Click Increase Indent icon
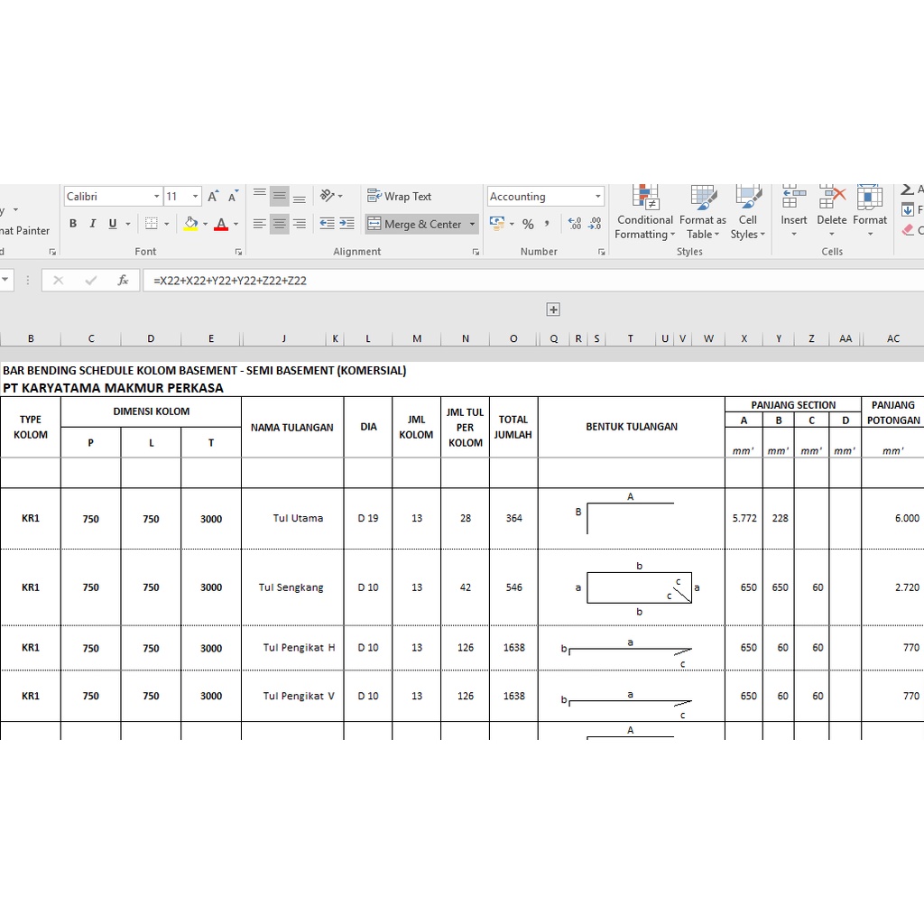This screenshot has height=924, width=924. pos(347,224)
